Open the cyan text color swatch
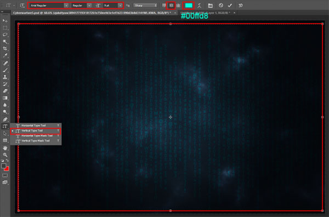 pos(189,5)
